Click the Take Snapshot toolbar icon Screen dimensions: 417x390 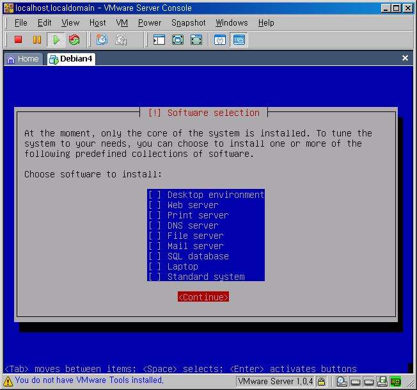point(102,40)
